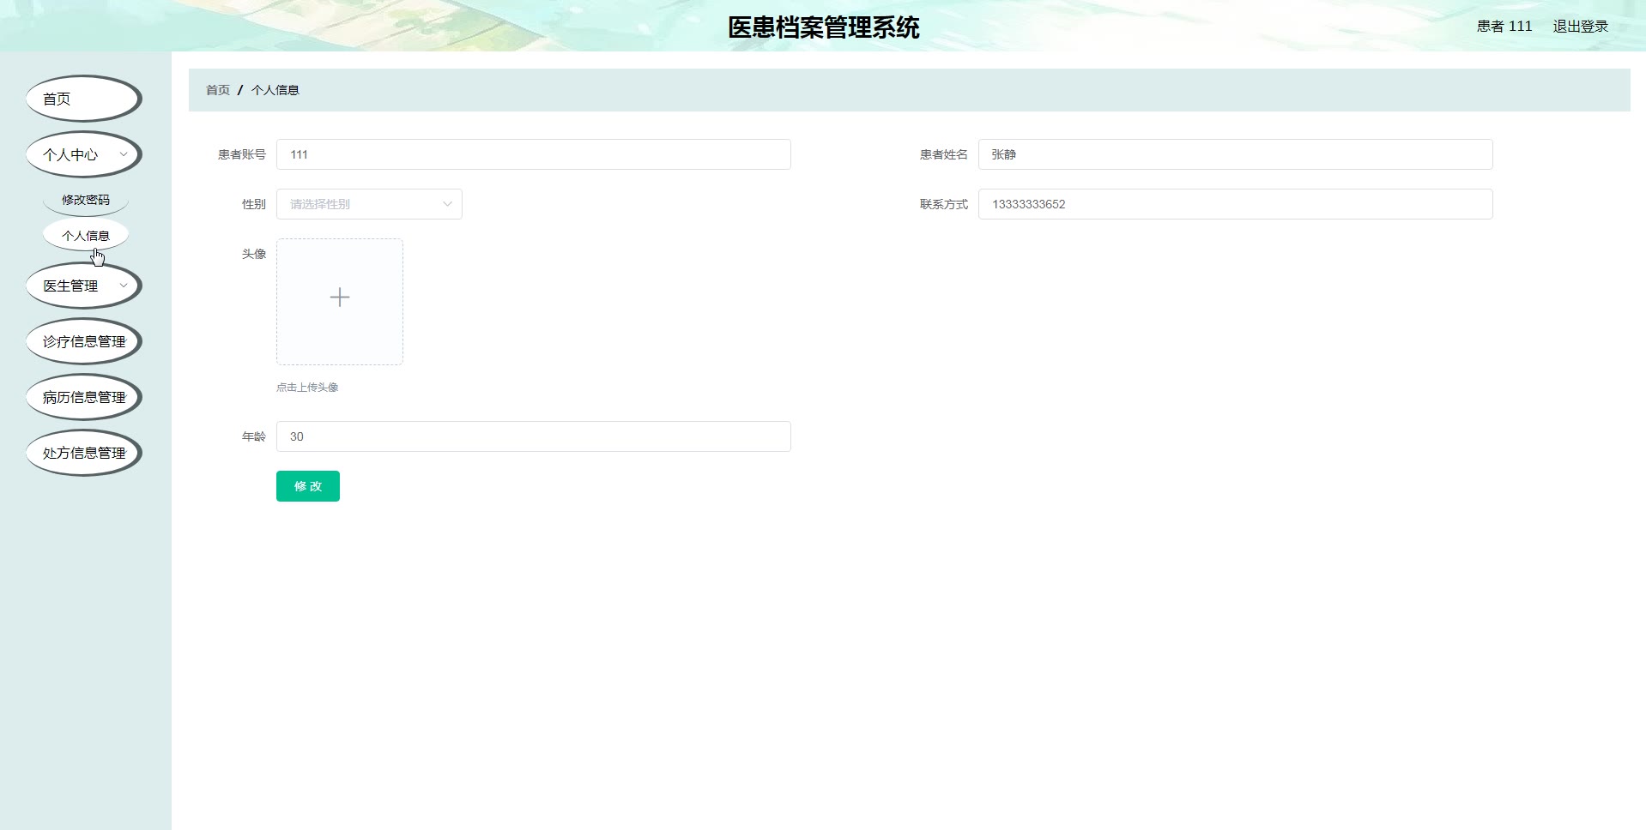Click 个人信息 breadcrumb text
Screen dimensions: 1646x830
[275, 90]
